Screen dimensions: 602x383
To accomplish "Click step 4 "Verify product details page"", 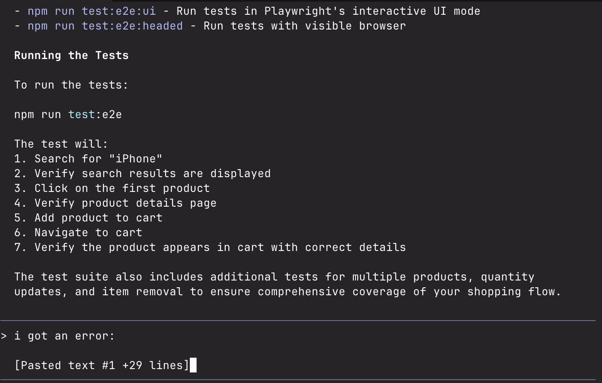I will click(115, 203).
